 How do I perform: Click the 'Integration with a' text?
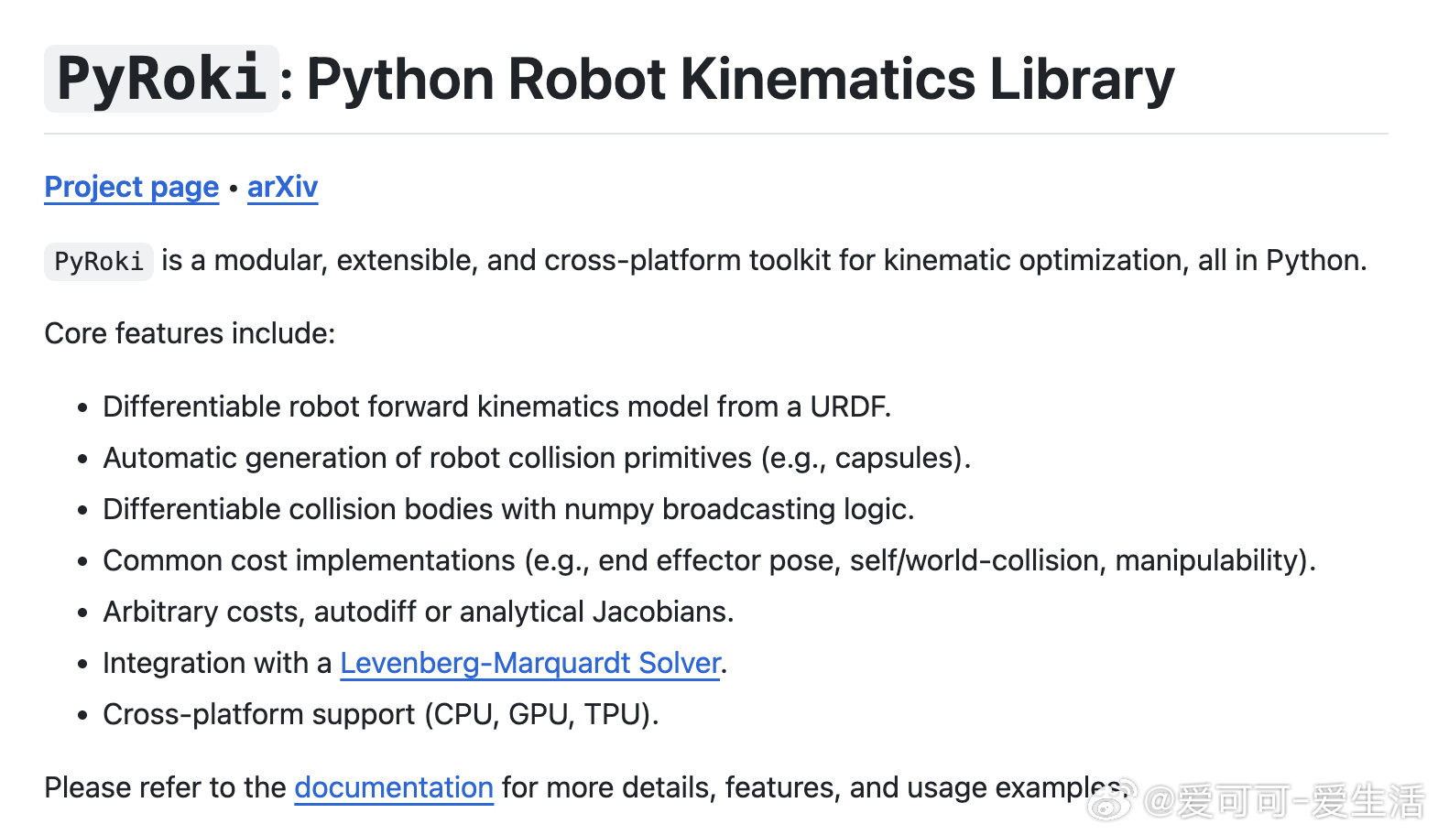pyautogui.click(x=217, y=663)
